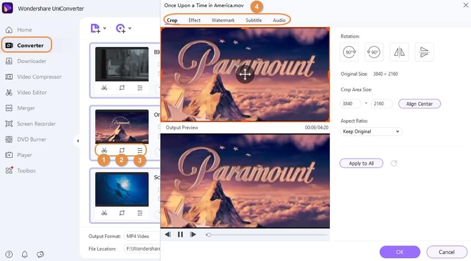The width and height of the screenshot is (471, 261).
Task: Click the Load DVD icon
Action: pos(120,28)
